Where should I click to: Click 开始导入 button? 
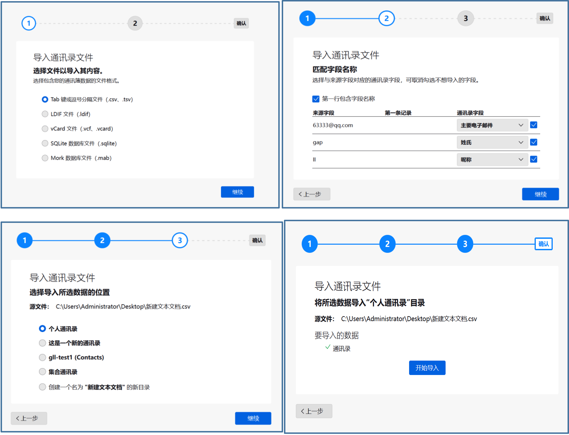[427, 368]
